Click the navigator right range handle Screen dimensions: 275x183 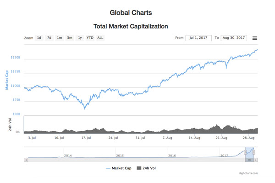(x=254, y=152)
